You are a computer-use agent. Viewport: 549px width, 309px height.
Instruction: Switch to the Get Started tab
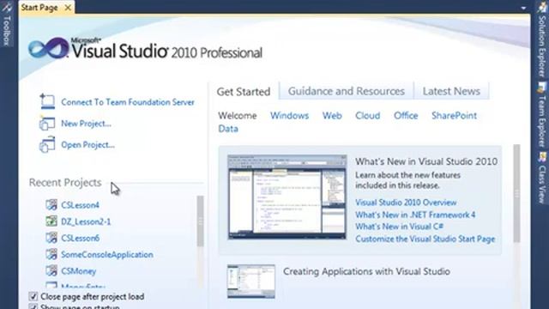pos(244,92)
